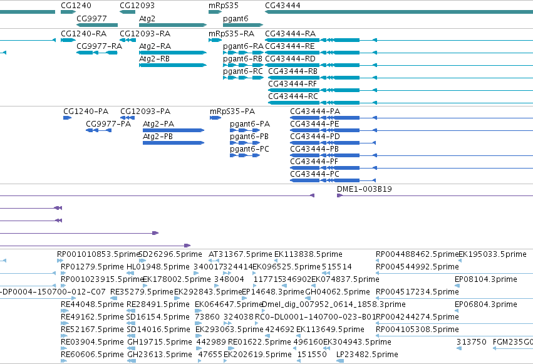Select the CG1240 gene bar
The image size is (533, 364).
68,12
